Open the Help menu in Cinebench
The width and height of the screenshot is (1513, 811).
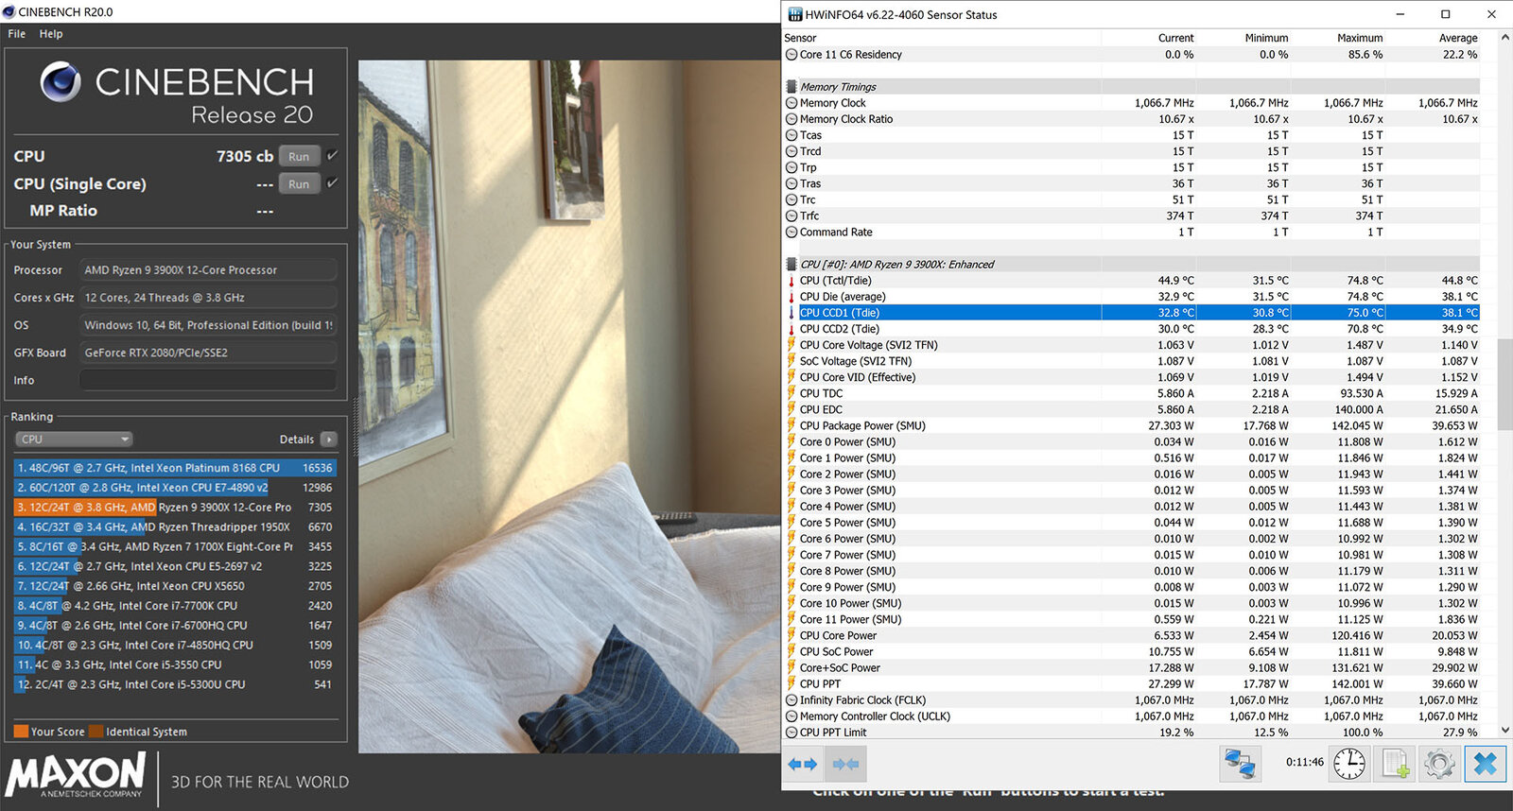pos(51,34)
